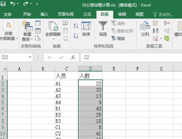The height and width of the screenshot is (139, 182).
Task: Open Customize Quick Access Toolbar dropdown
Action: (37, 4)
